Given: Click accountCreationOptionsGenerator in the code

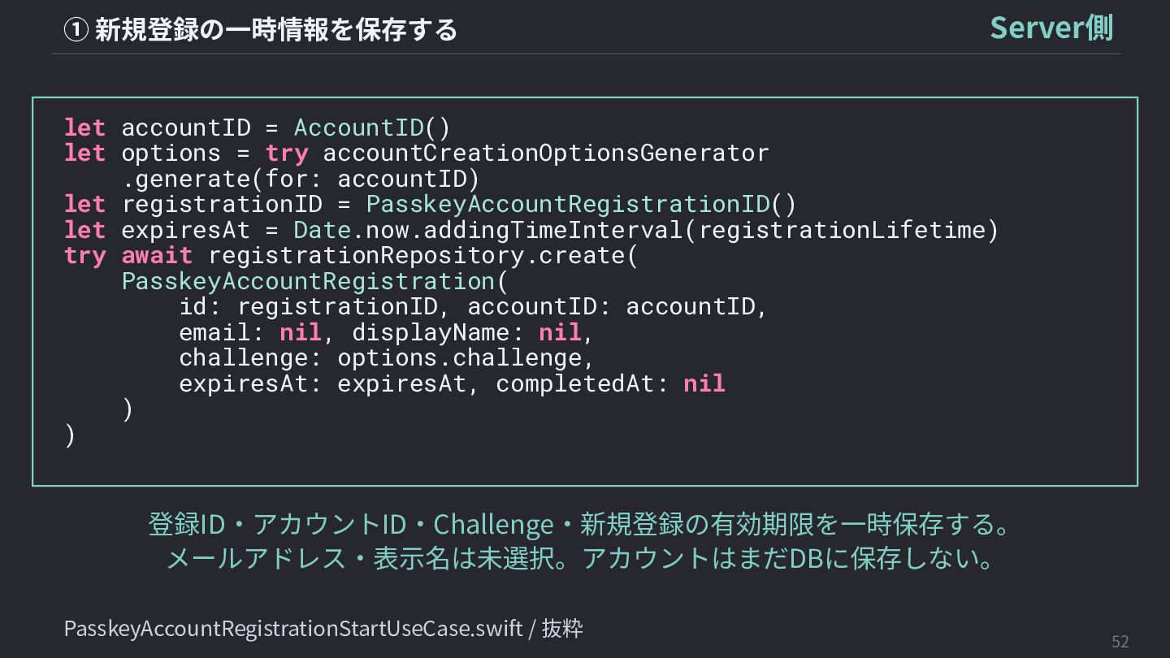Looking at the screenshot, I should pyautogui.click(x=546, y=153).
